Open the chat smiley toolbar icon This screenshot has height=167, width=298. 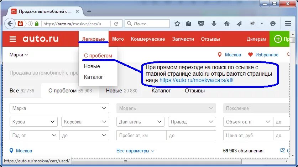(x=273, y=24)
